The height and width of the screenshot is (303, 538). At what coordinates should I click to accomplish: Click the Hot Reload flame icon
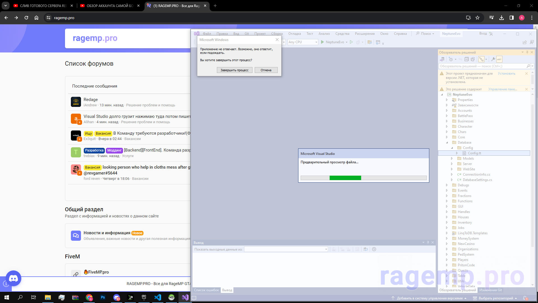pos(358,42)
